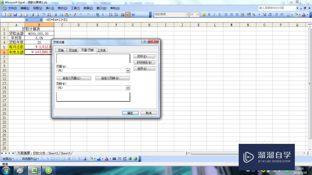312x175 pixels.
Task: Open the 绘图 Draw menu dropdown
Action: point(8,159)
